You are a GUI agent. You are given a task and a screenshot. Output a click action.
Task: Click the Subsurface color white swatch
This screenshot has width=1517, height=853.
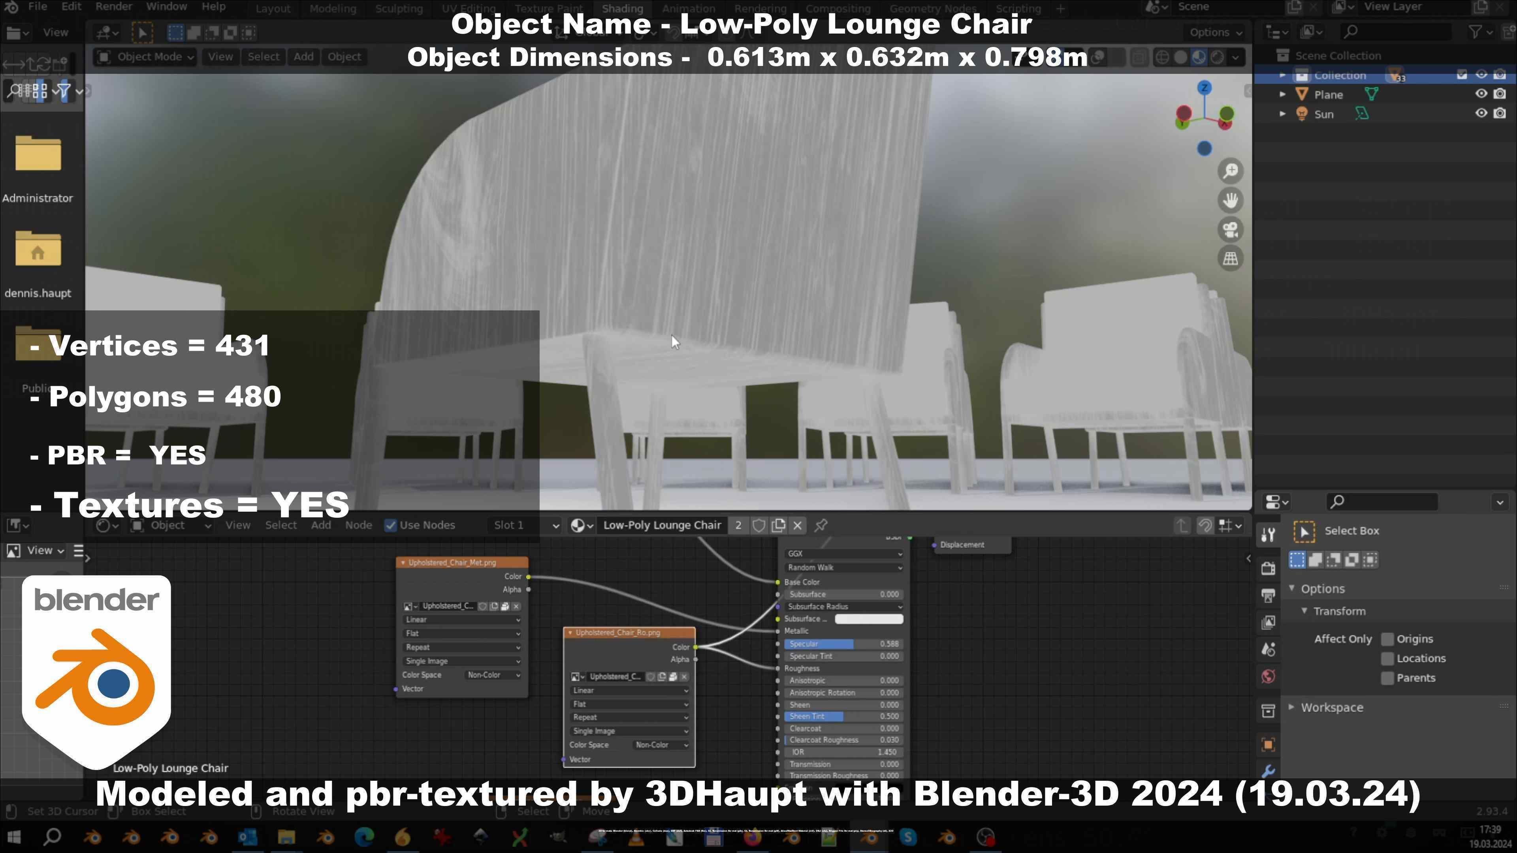[x=869, y=619]
